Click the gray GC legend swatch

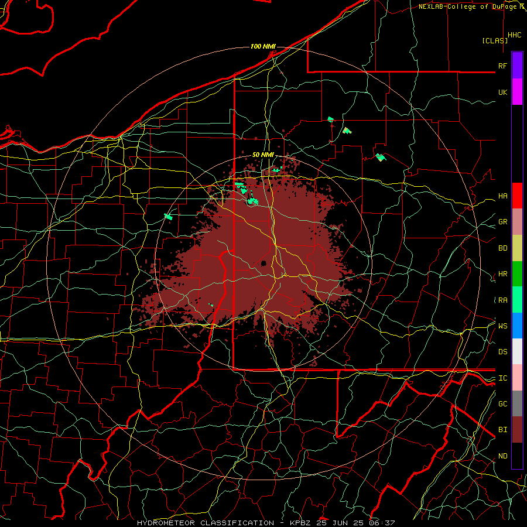(517, 403)
